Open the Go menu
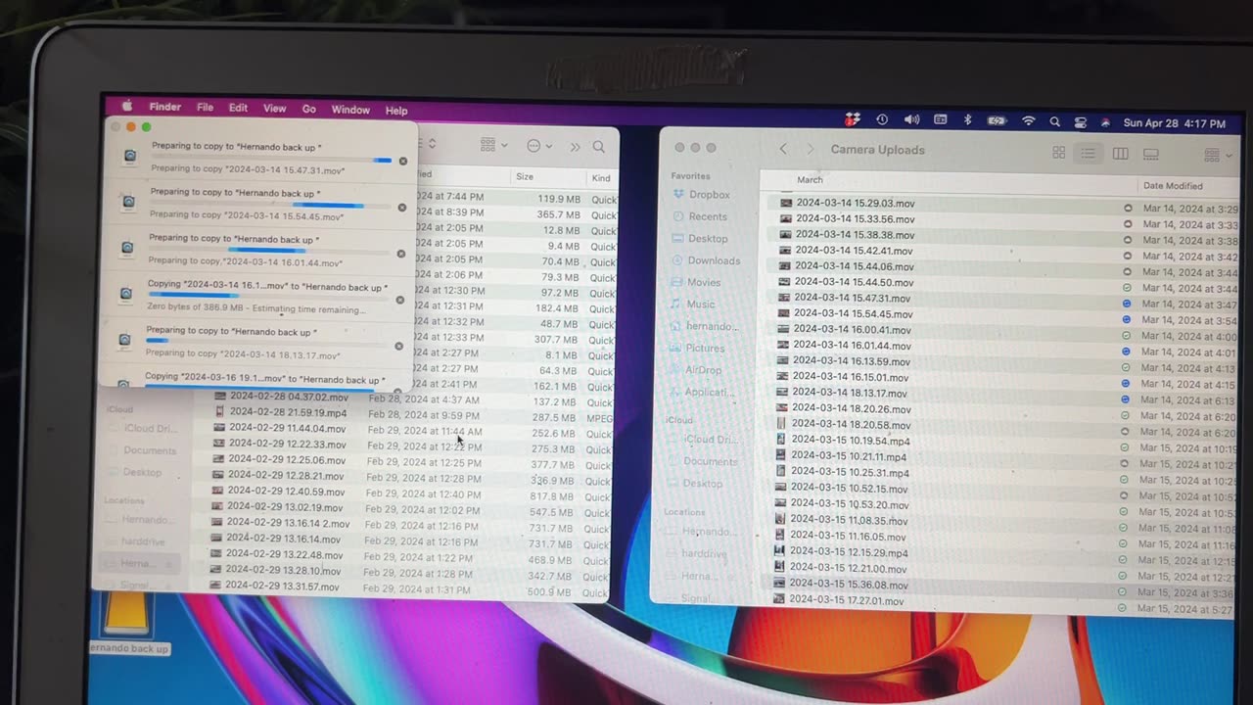The width and height of the screenshot is (1253, 705). pyautogui.click(x=309, y=110)
